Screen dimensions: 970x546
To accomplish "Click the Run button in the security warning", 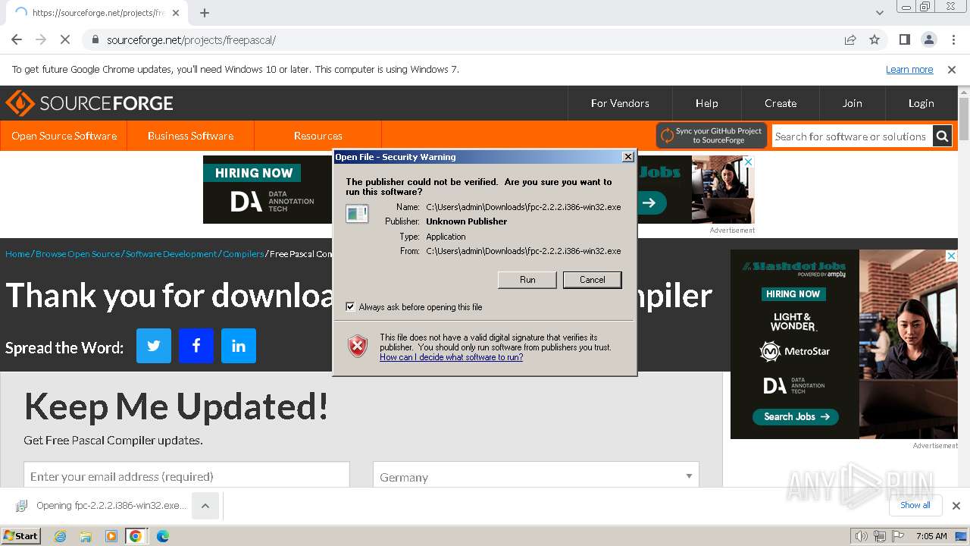I will [527, 280].
